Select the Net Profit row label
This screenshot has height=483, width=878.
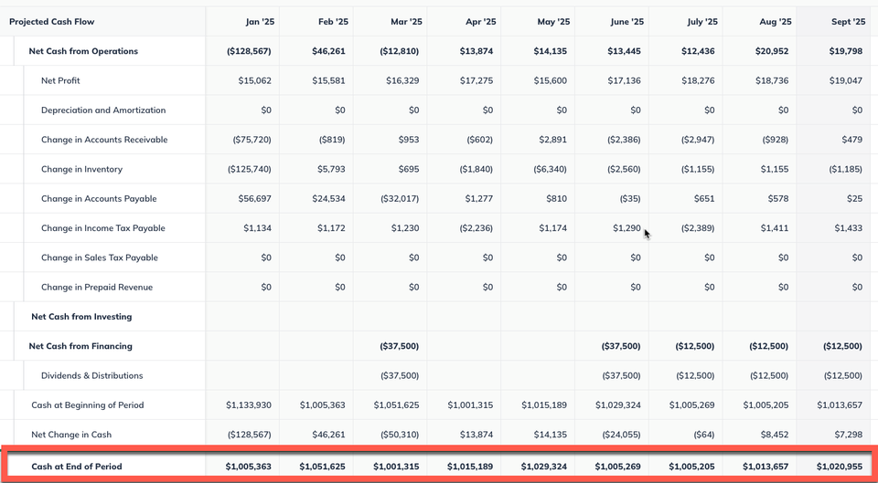click(x=60, y=81)
